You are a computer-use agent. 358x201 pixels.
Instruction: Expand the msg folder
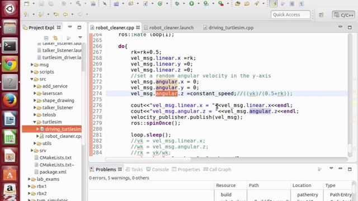pyautogui.click(x=32, y=65)
